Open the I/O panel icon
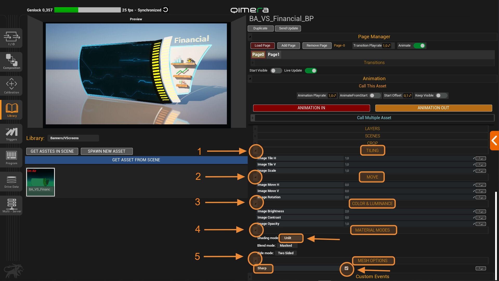This screenshot has width=499, height=281. coord(11,38)
